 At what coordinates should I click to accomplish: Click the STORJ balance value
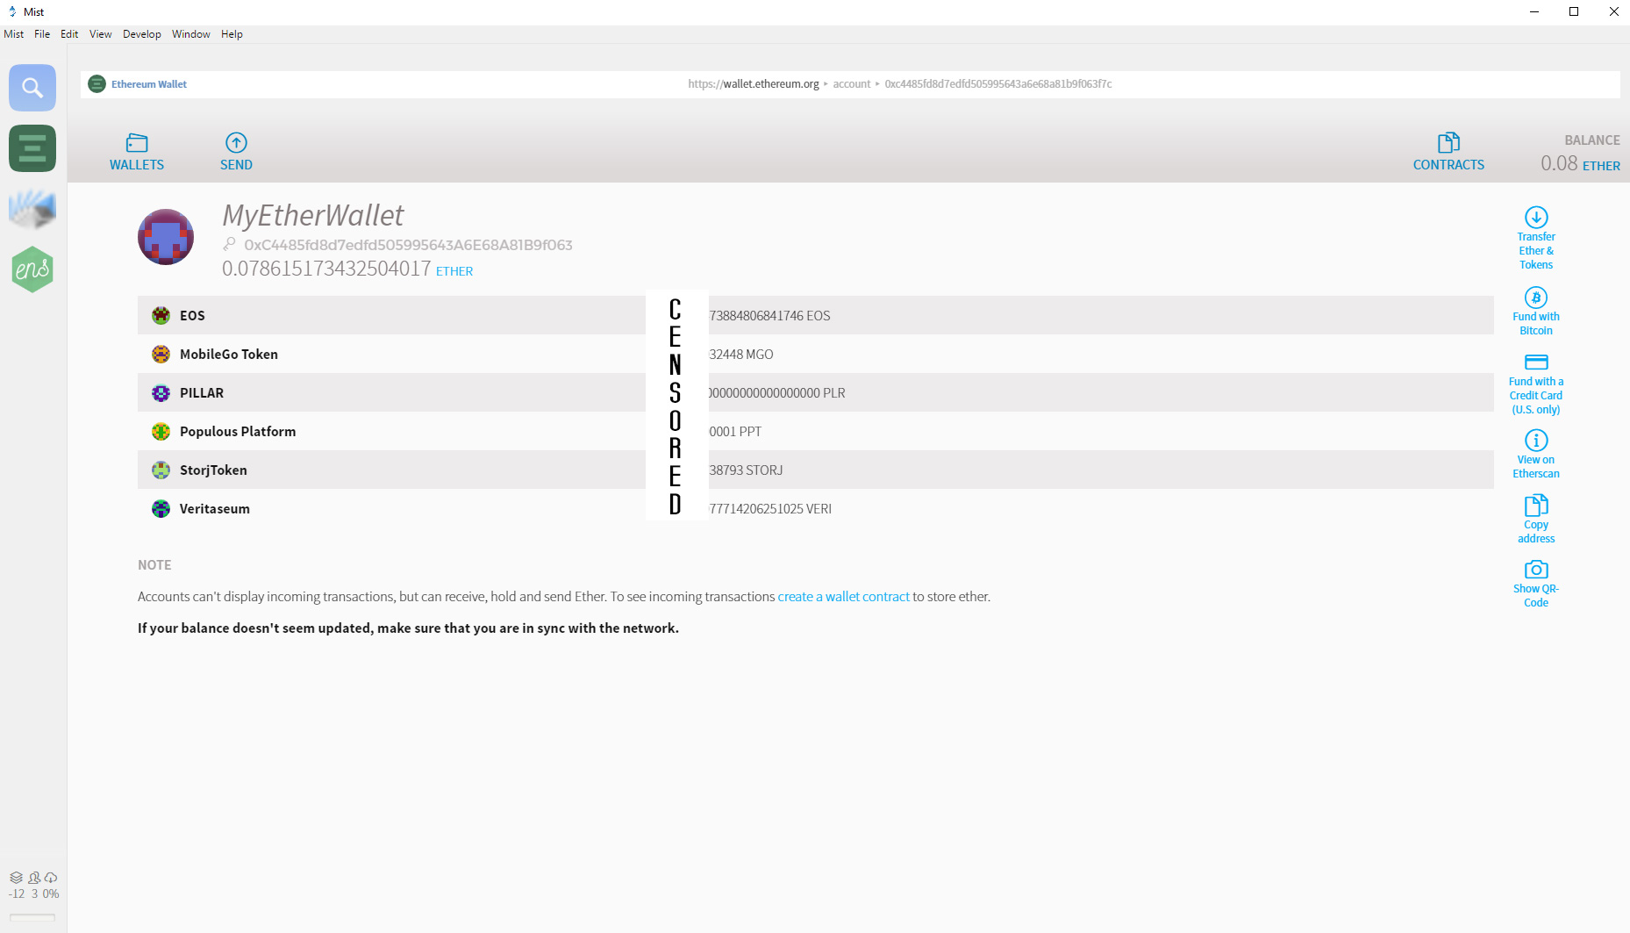[746, 470]
